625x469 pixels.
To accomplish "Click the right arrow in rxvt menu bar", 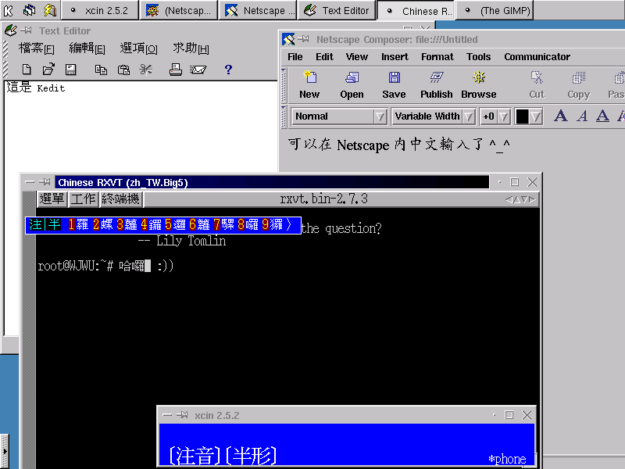I will tap(533, 199).
